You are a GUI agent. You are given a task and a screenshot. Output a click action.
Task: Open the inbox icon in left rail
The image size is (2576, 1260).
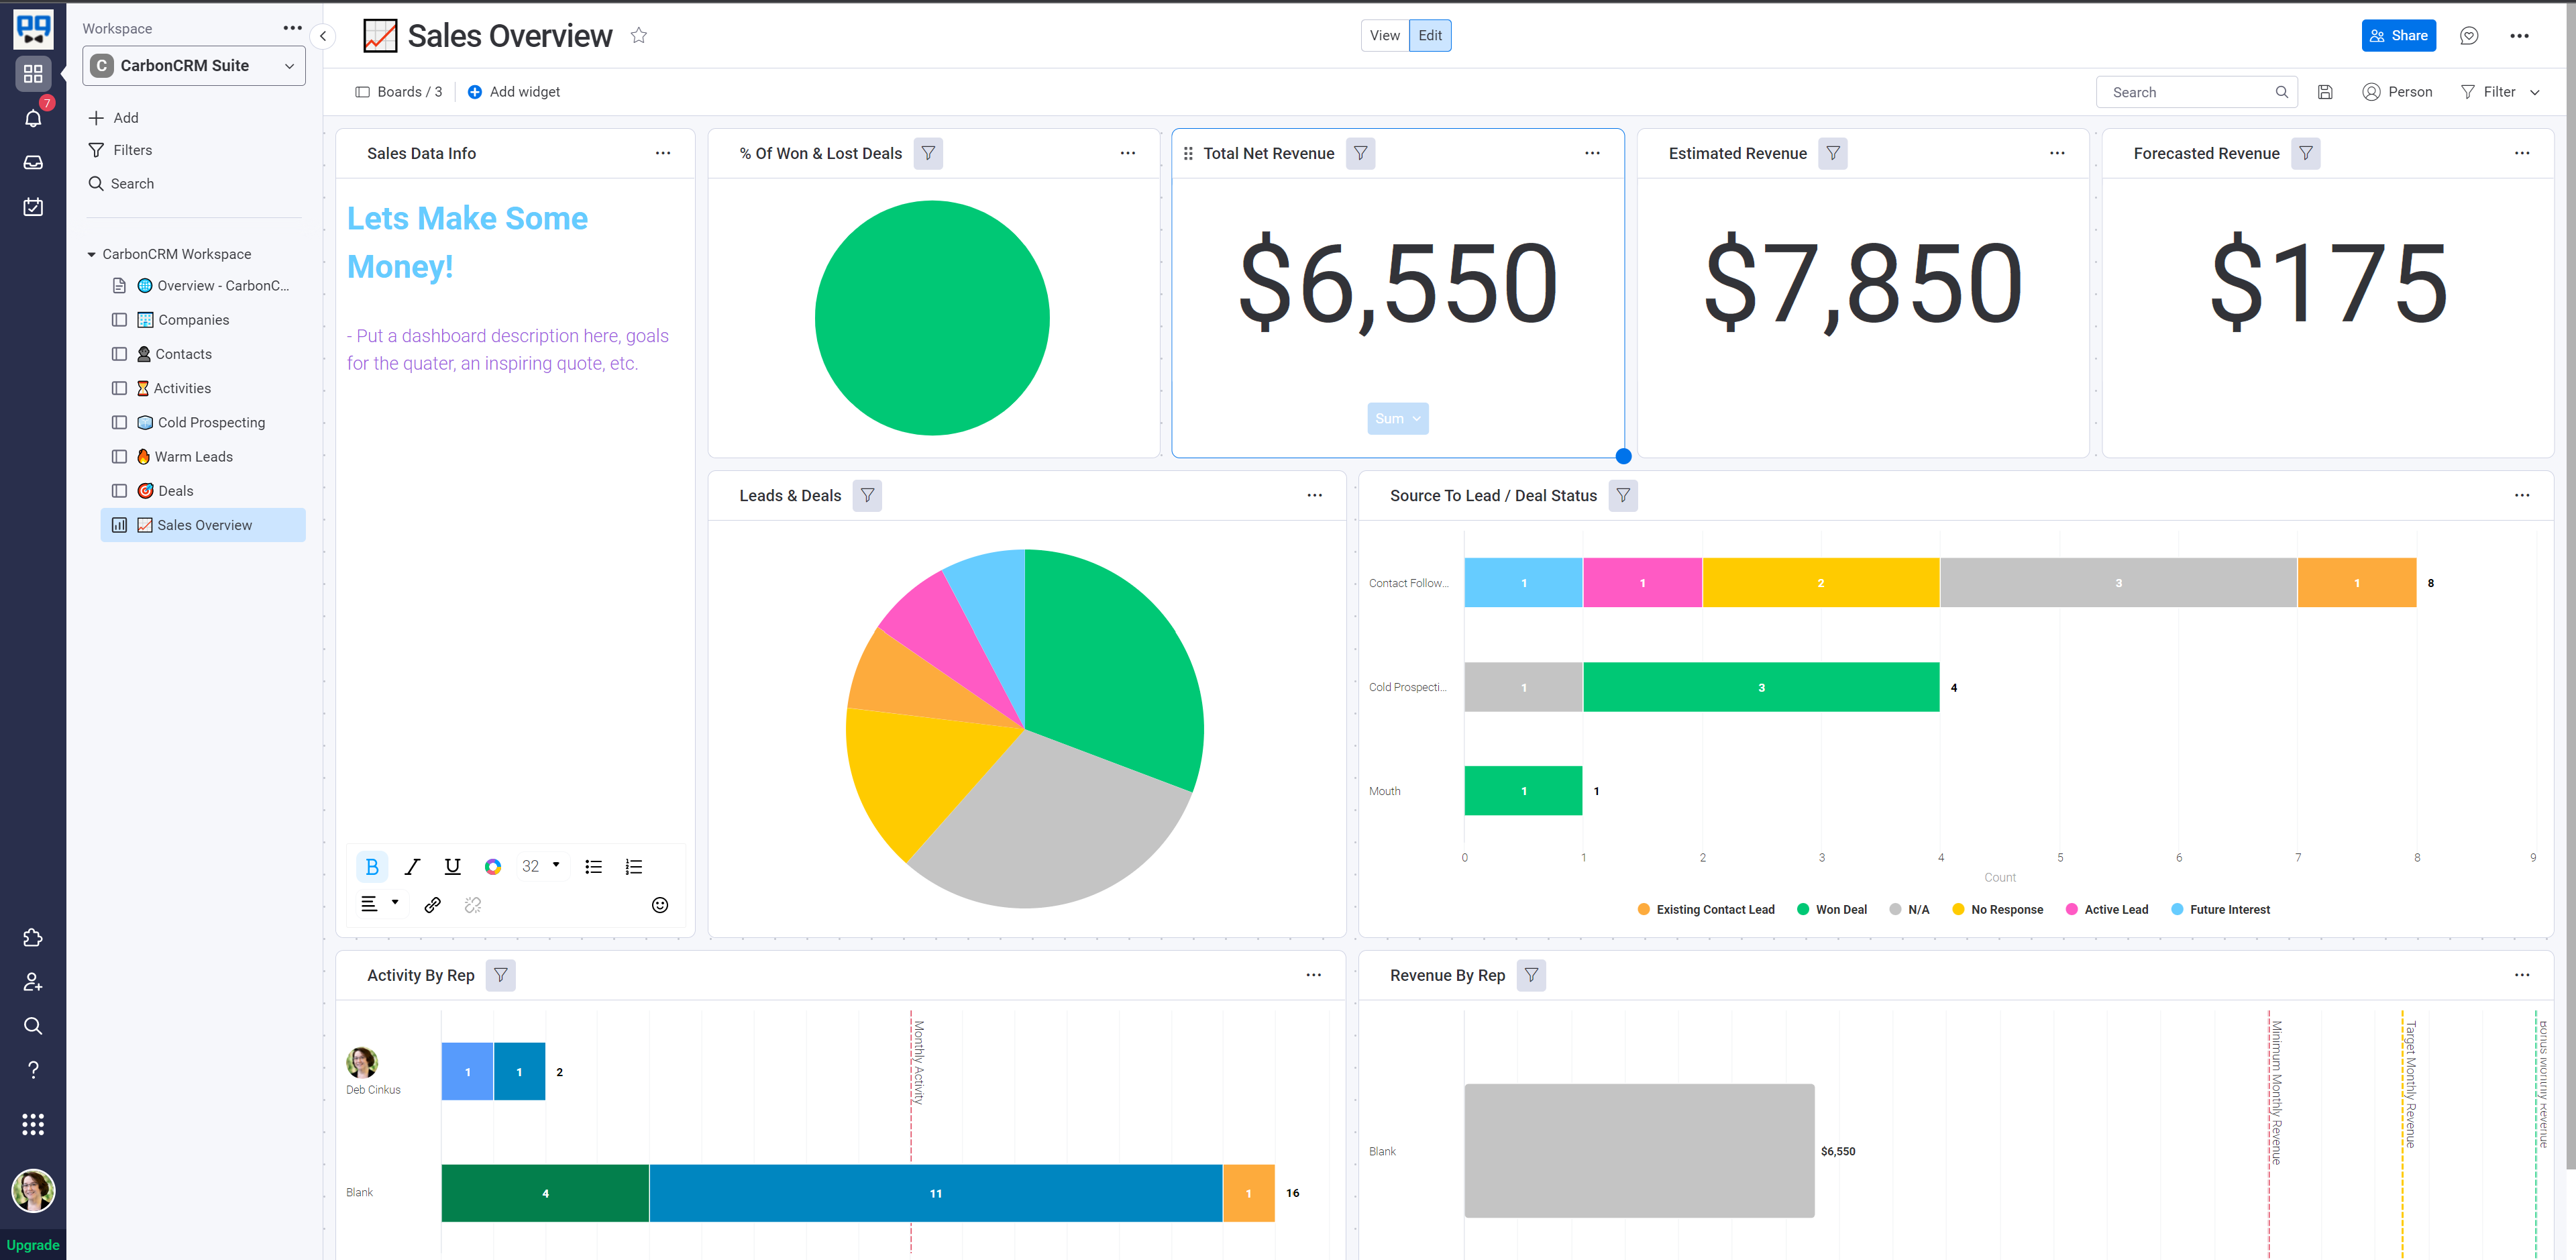33,163
